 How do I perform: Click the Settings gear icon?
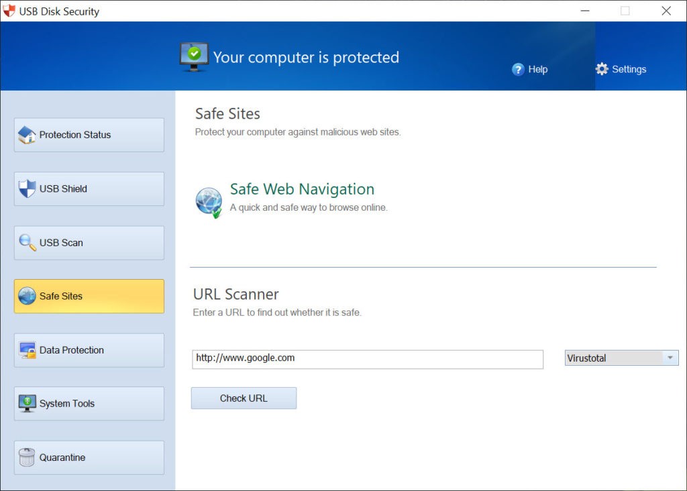point(602,68)
